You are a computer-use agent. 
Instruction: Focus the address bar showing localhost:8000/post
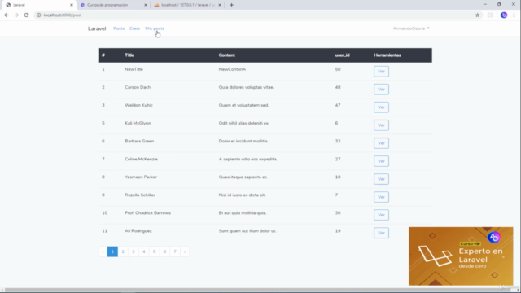[x=252, y=15]
